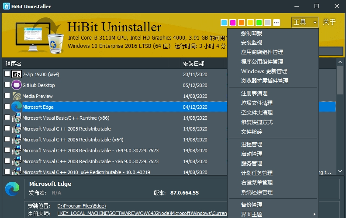The image size is (346, 218).
Task: Select 文件粉碎 menu item
Action: pos(273,132)
